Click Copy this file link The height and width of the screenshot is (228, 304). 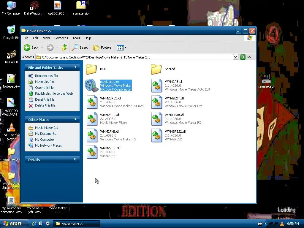pyautogui.click(x=44, y=88)
